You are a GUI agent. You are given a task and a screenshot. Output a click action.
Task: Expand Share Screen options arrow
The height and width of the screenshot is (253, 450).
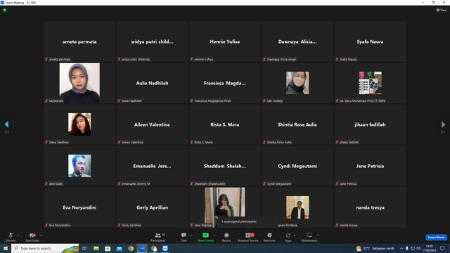[x=214, y=235]
